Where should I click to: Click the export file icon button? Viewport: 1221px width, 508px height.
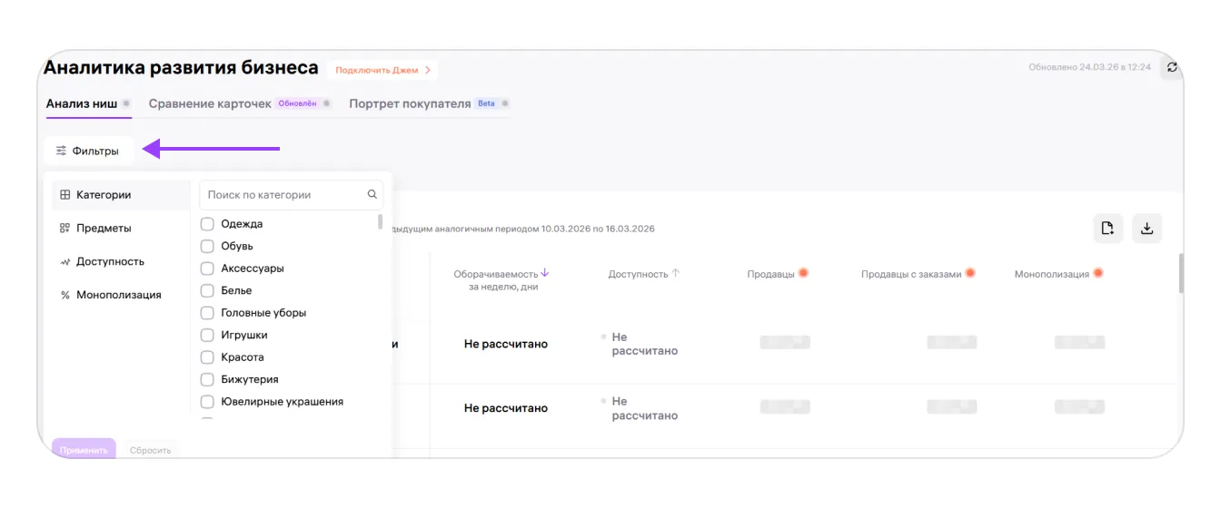[1107, 229]
